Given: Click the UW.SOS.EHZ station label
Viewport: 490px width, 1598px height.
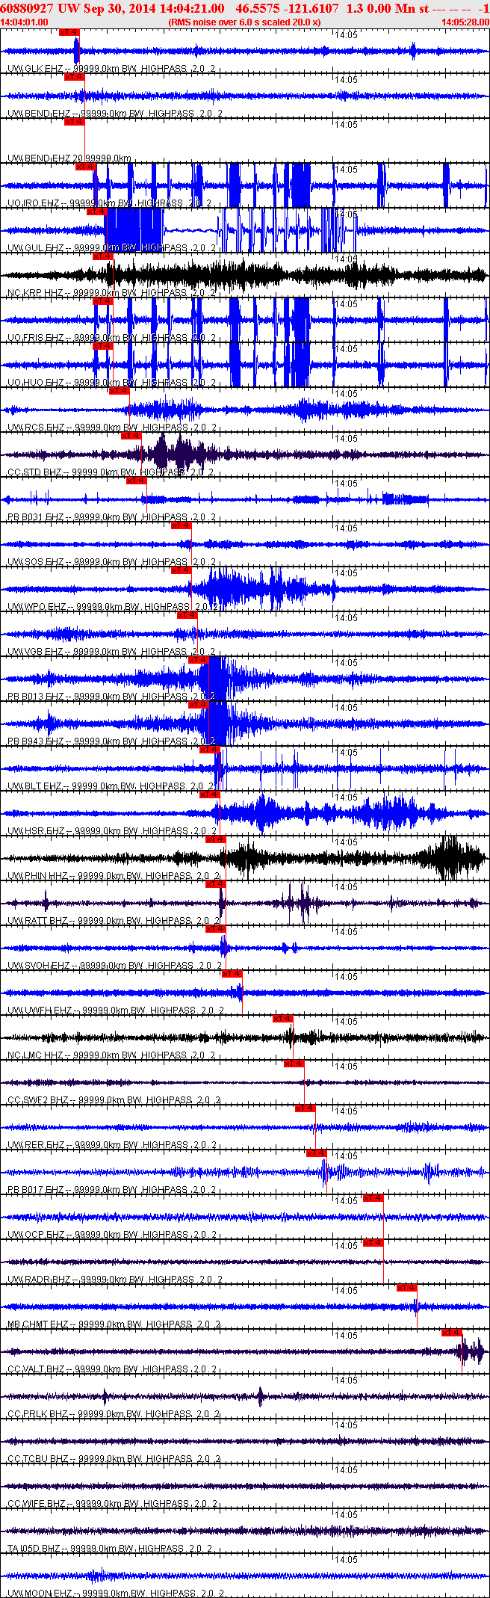Looking at the screenshot, I should pos(111,562).
